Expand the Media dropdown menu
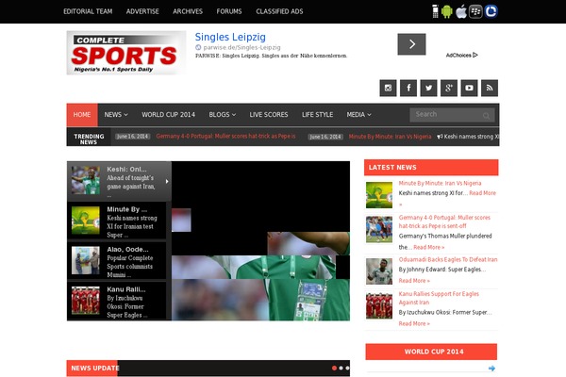 358,115
